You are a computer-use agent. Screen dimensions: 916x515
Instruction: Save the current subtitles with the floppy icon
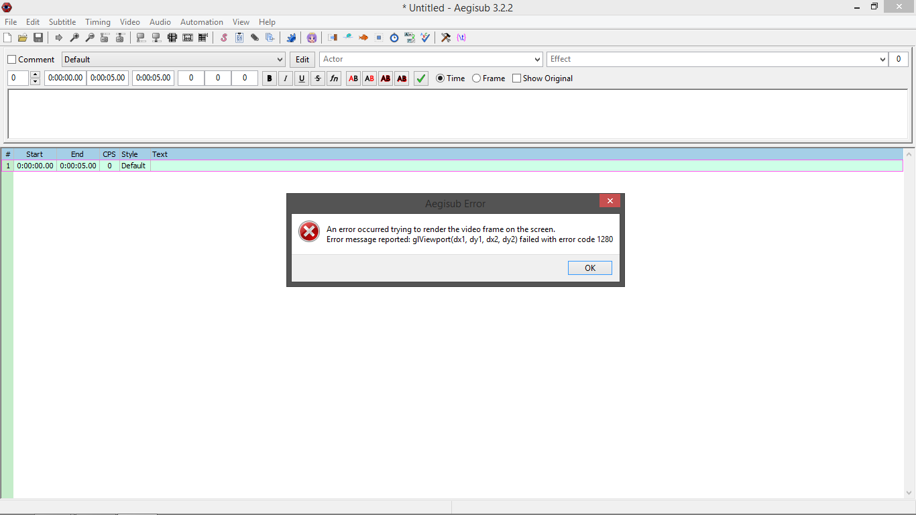[x=38, y=38]
